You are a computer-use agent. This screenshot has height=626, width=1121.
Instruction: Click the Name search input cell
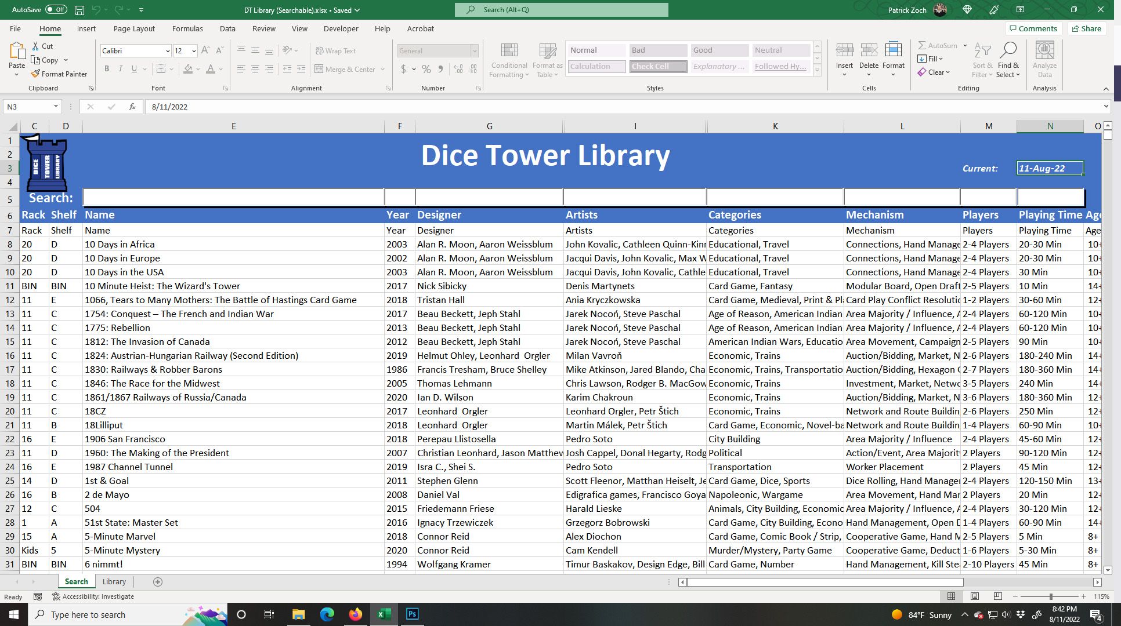point(233,198)
